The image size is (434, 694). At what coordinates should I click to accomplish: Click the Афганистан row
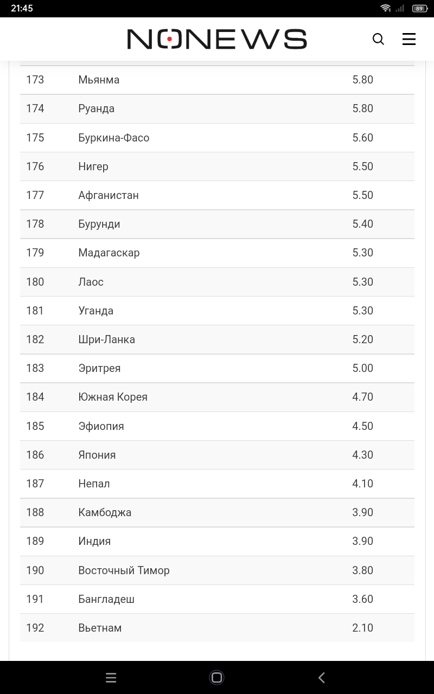point(217,195)
